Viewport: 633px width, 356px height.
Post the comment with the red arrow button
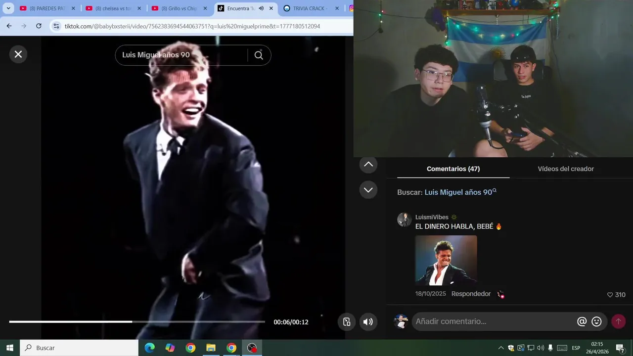[618, 321]
